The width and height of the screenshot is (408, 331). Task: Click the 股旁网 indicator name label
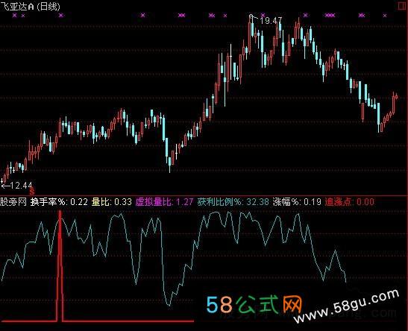[x=13, y=202]
